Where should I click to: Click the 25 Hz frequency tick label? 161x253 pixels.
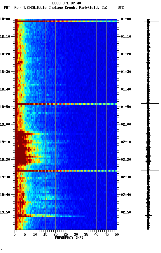[66, 235]
